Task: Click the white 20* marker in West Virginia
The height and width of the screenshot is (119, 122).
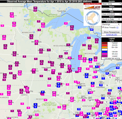Action: tap(103, 96)
